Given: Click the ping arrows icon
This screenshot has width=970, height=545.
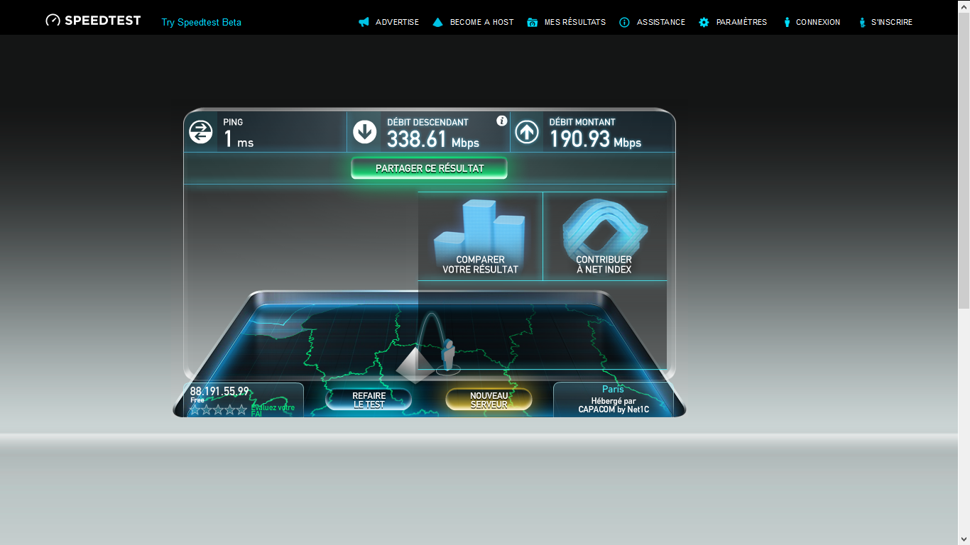Looking at the screenshot, I should [201, 132].
